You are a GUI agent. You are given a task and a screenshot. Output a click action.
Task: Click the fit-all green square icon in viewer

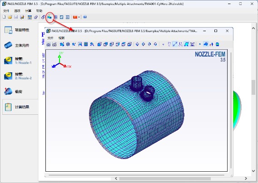[x=86, y=44]
